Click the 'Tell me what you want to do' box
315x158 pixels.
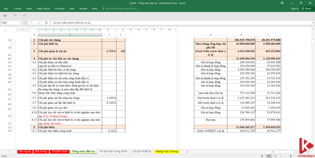coord(121,8)
